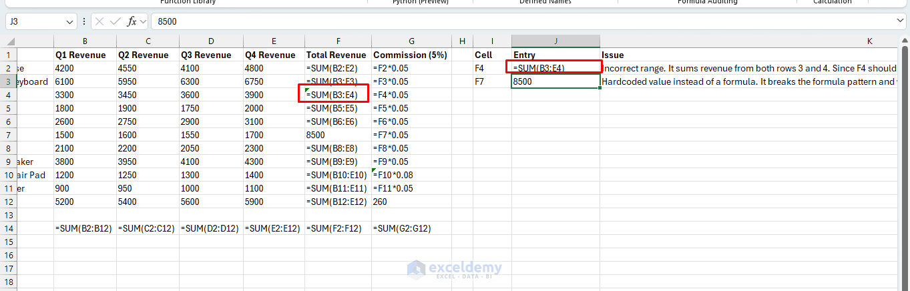
Task: Select column C header
Action: (x=148, y=41)
